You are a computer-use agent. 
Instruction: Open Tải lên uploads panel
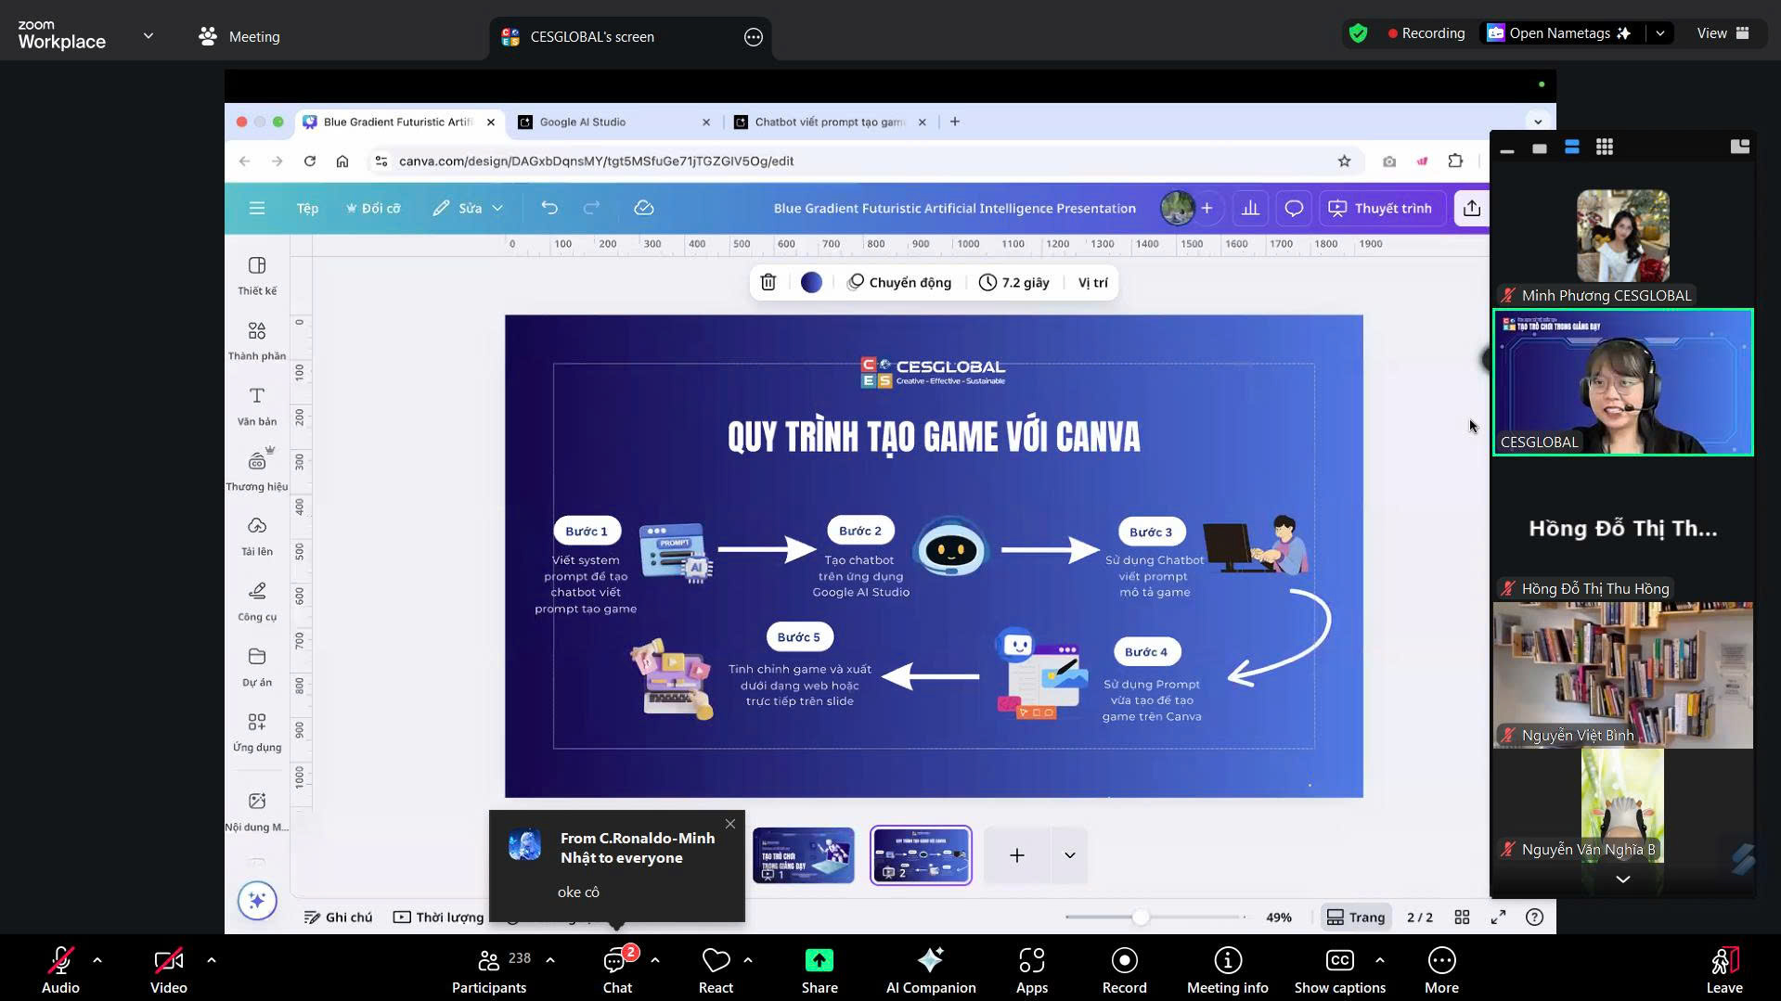(x=257, y=536)
